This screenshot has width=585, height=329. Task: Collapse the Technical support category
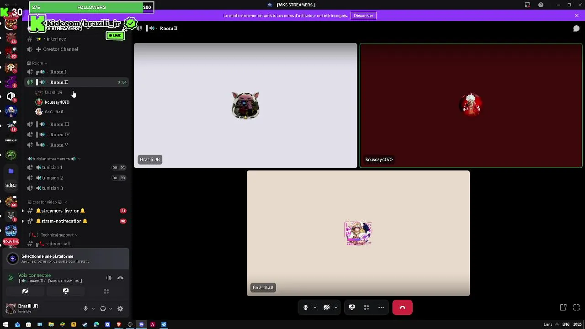(54, 235)
